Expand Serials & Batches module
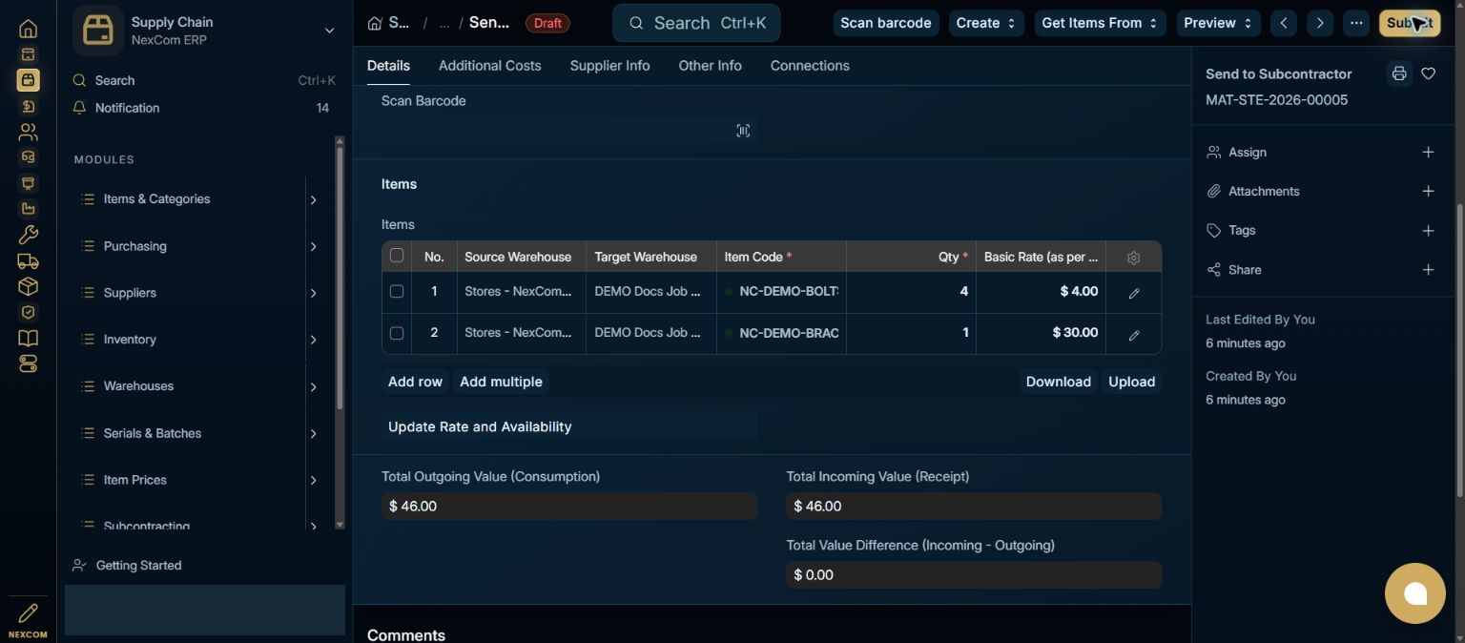 [313, 433]
